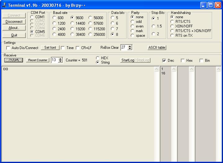
Task: Enable Auto Dis/Connect checkbox
Action: coord(8,48)
